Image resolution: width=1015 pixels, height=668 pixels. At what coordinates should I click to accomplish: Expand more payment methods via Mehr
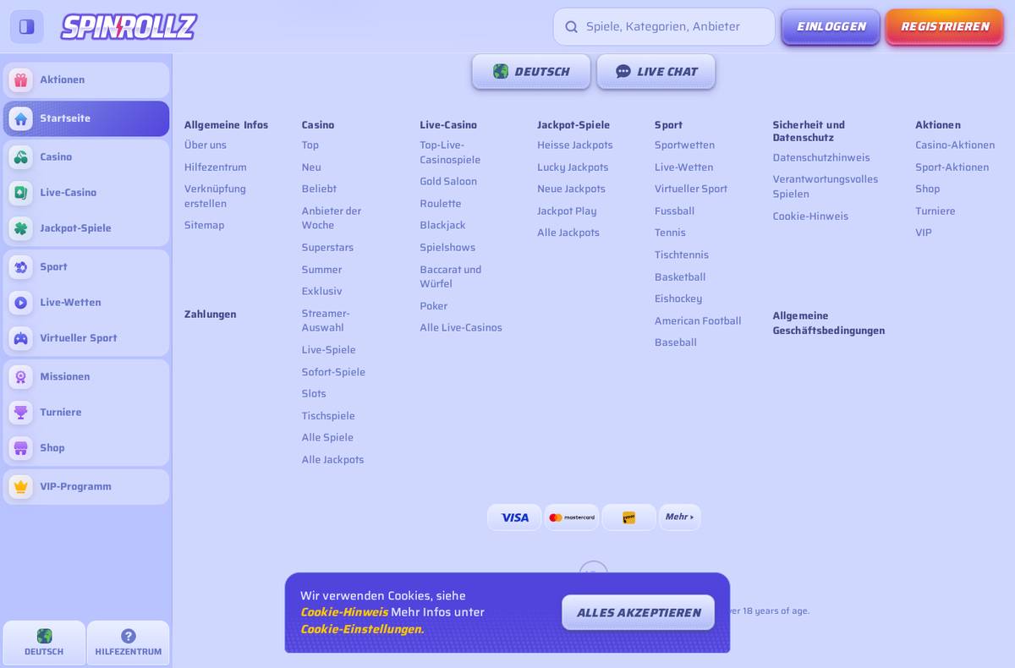679,517
